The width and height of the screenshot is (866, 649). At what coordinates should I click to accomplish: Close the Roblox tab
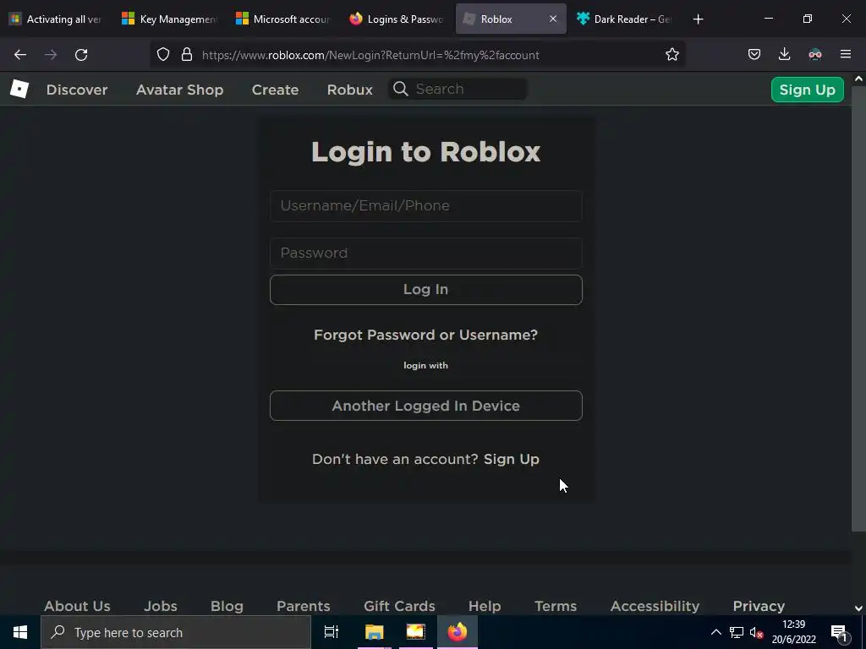point(553,19)
